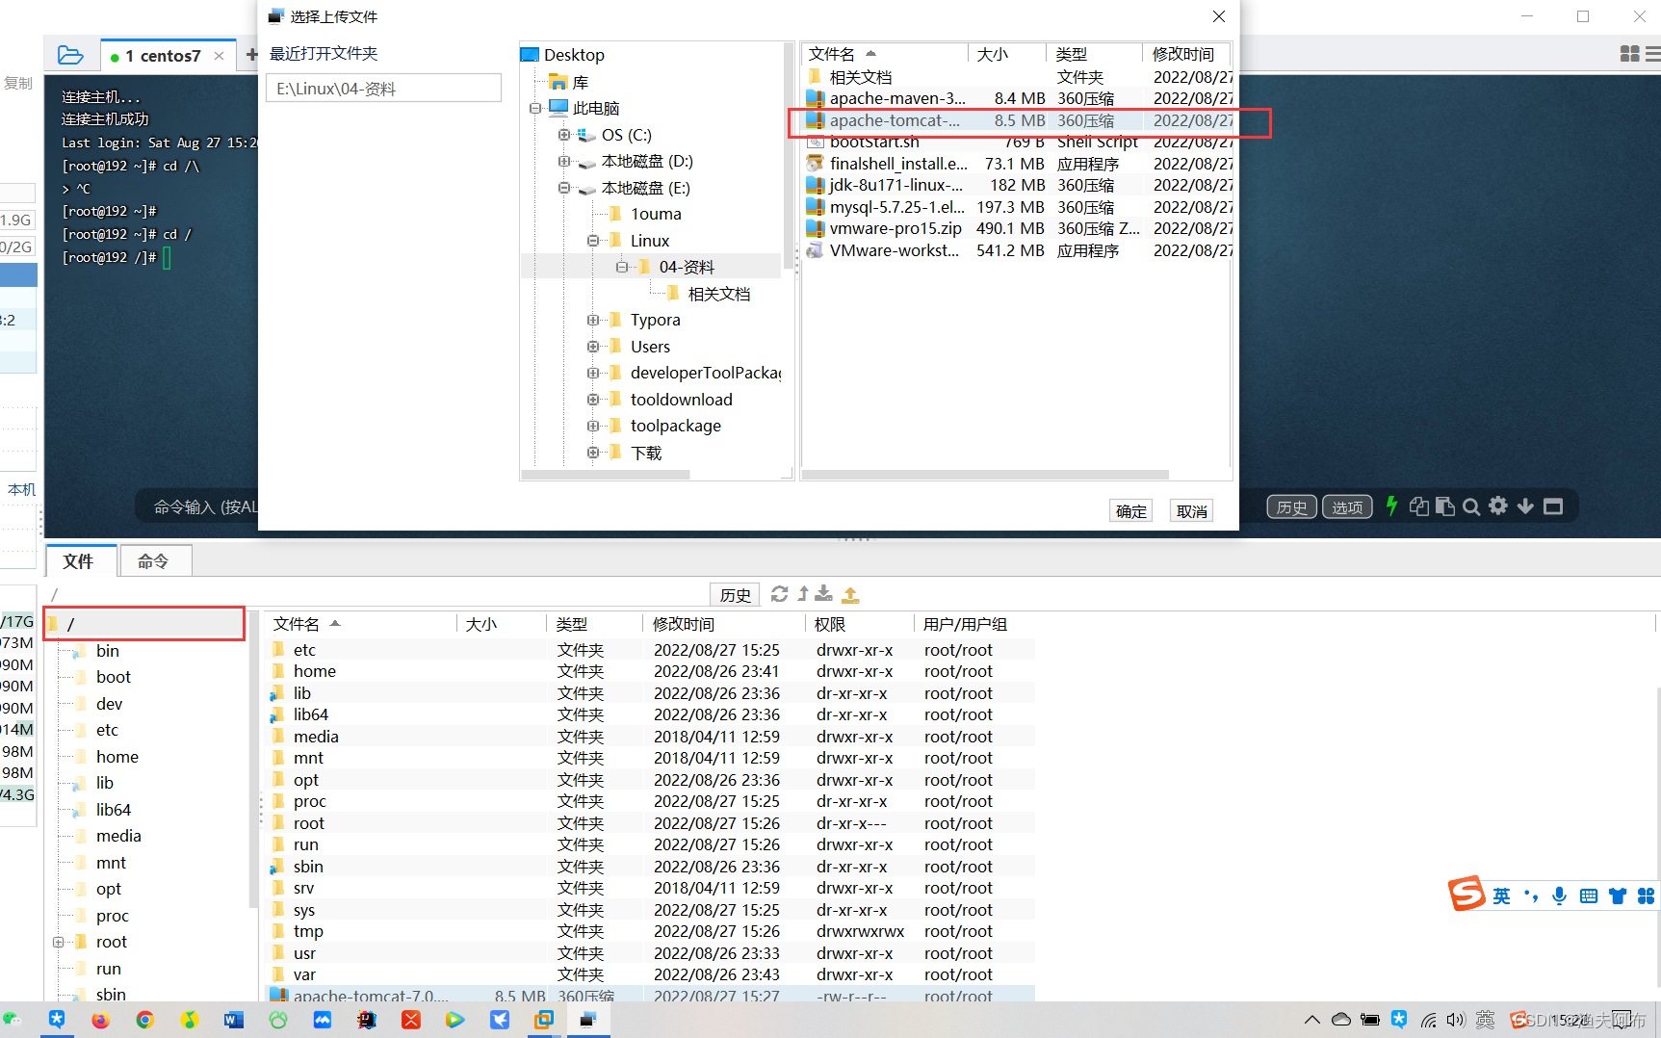Open terminal settings gear icon
The width and height of the screenshot is (1661, 1038).
tap(1498, 506)
